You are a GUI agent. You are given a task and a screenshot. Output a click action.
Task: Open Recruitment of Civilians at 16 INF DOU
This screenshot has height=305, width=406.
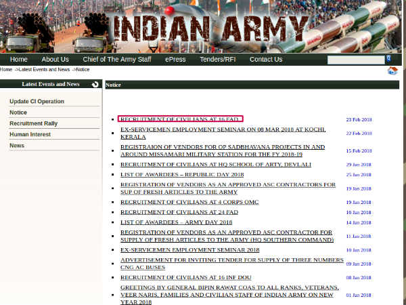(x=185, y=277)
